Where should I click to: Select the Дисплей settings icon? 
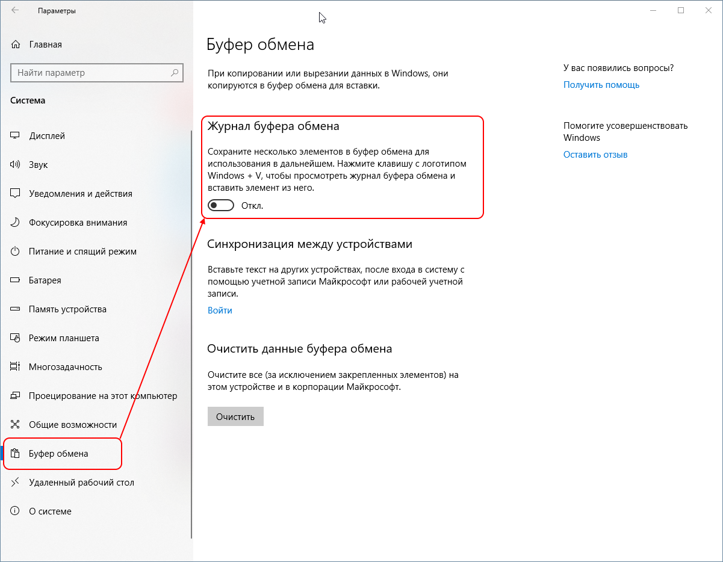click(14, 135)
